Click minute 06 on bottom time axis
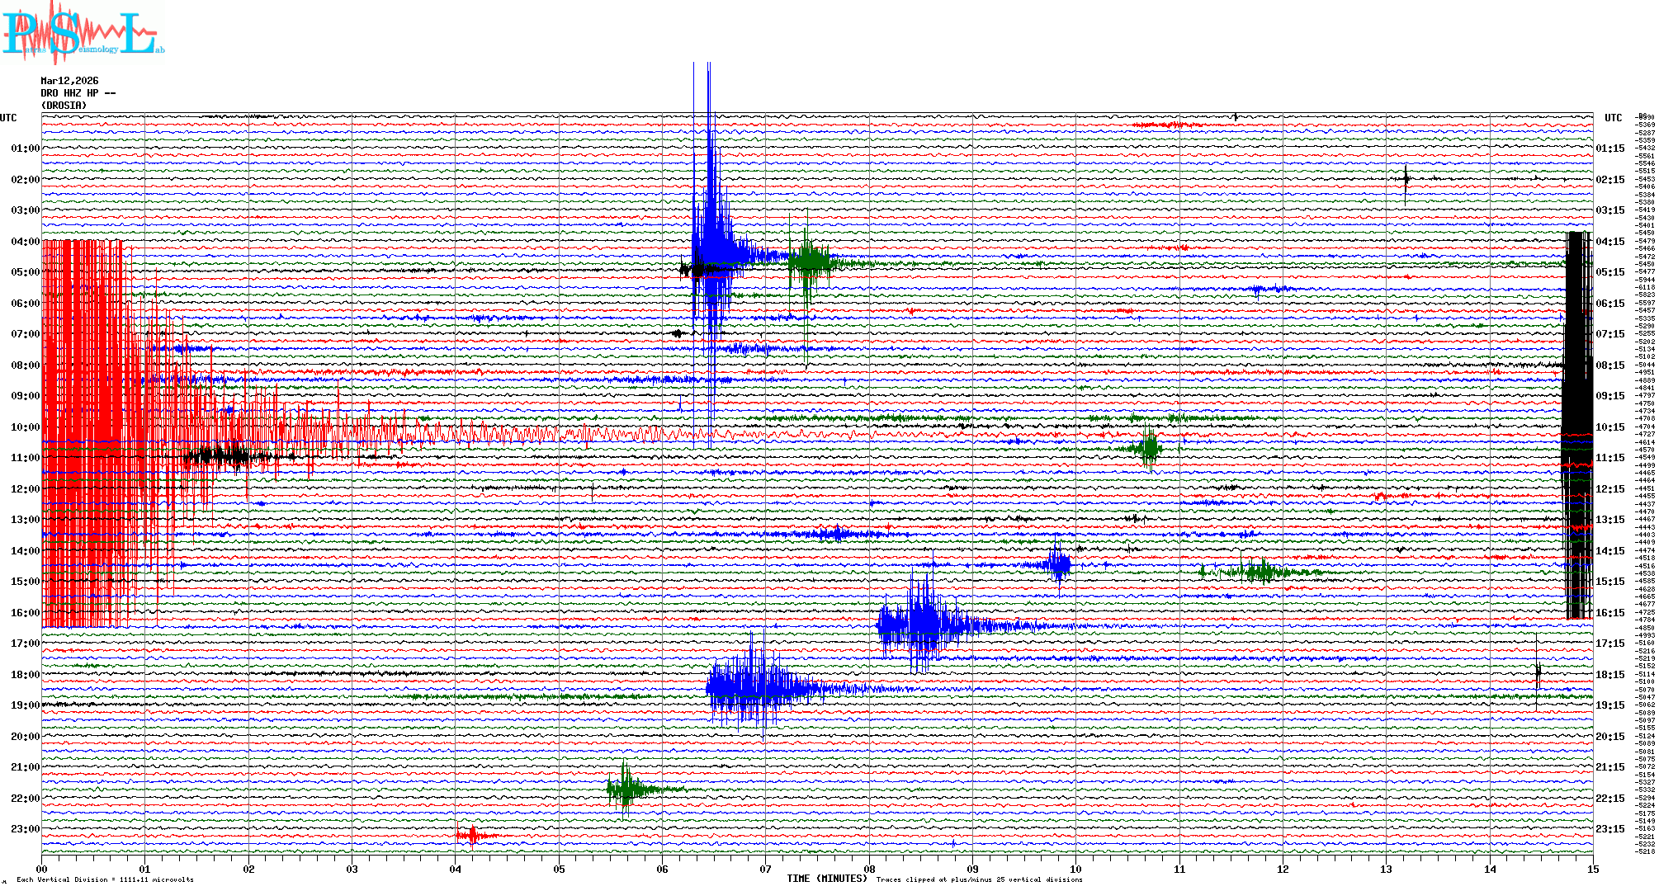 click(x=662, y=869)
